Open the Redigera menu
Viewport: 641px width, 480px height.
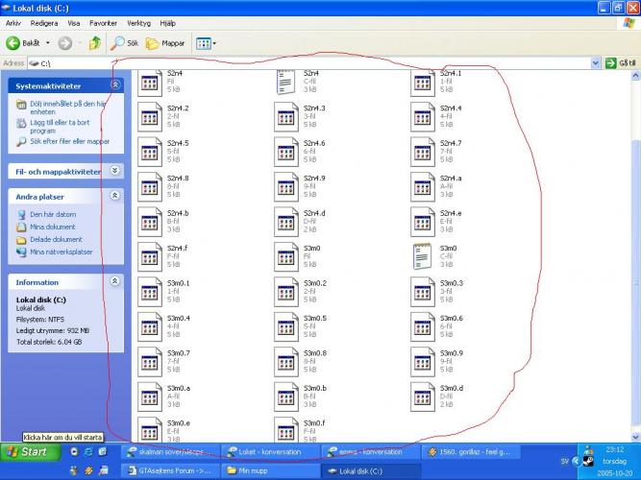44,23
